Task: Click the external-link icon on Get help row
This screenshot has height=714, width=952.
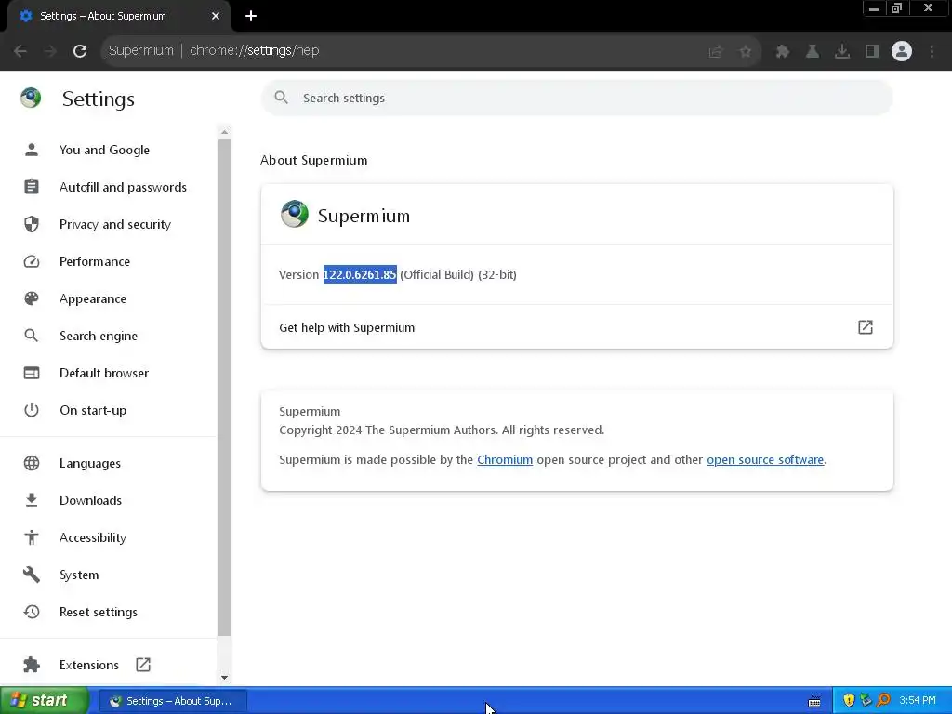Action: click(x=866, y=327)
